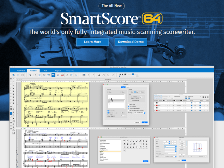This screenshot has width=224, height=168.
Task: Select the Closest option
Action: pyautogui.click(x=108, y=113)
